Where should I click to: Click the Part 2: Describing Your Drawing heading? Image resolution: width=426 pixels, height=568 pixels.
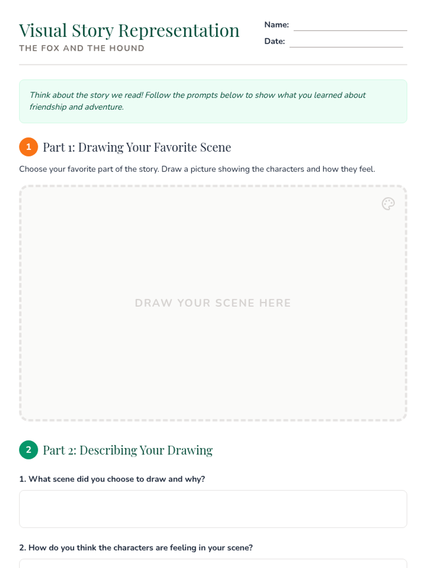128,450
